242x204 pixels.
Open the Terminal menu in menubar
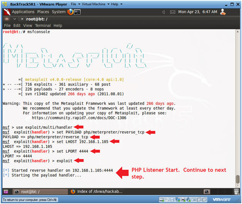[x=43, y=25]
